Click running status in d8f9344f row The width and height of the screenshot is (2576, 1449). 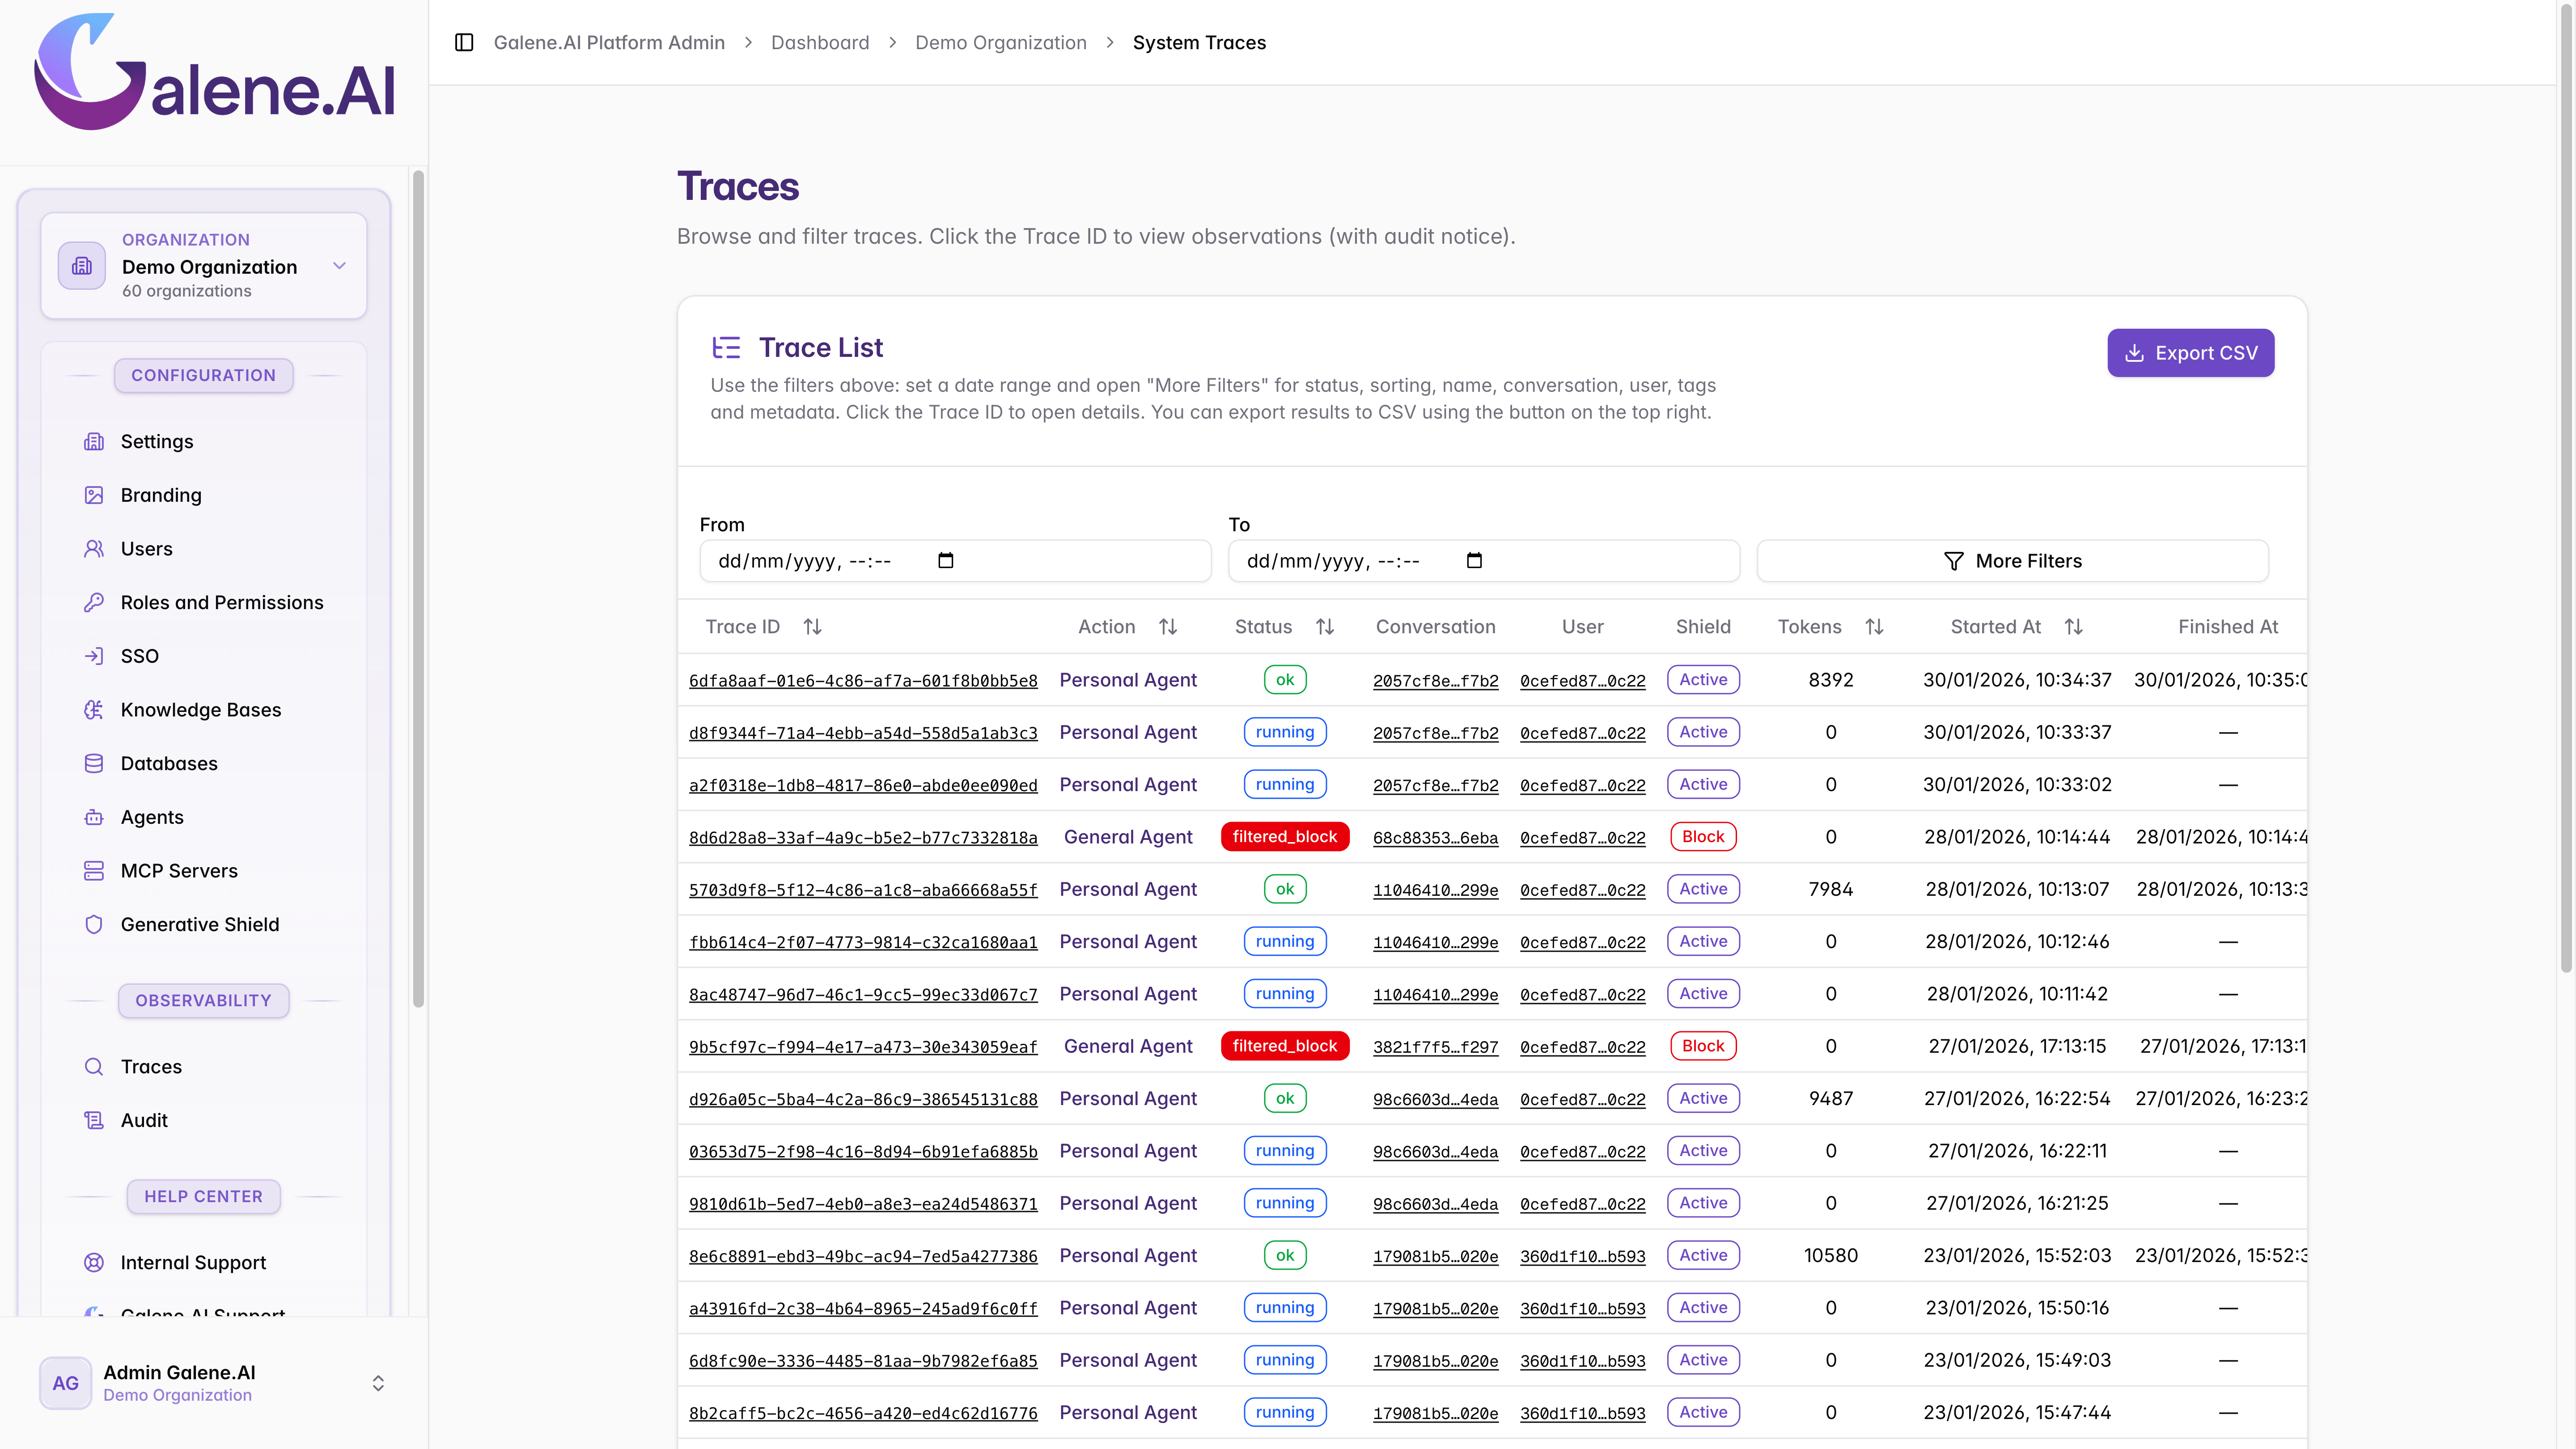pyautogui.click(x=1285, y=732)
